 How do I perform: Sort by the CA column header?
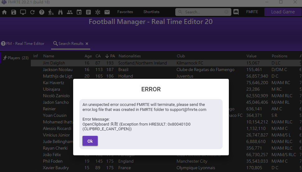click(x=98, y=56)
